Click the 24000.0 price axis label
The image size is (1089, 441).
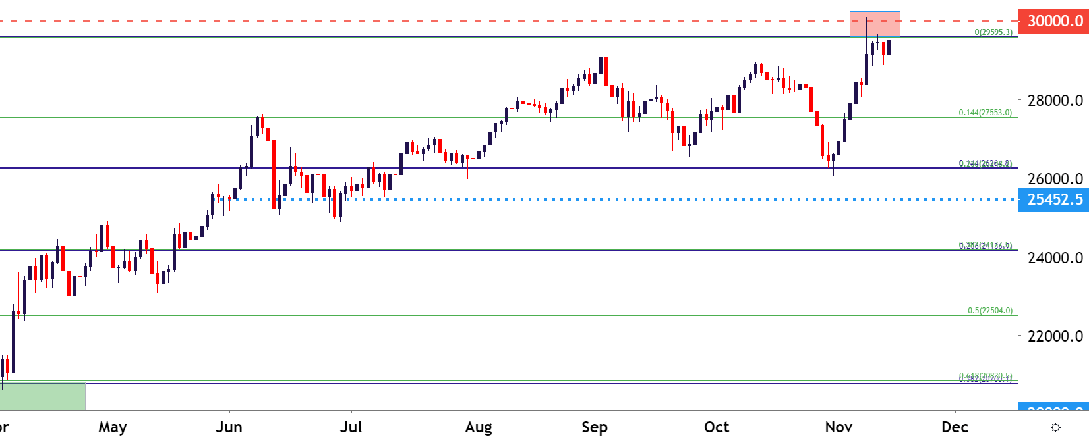pos(1055,258)
